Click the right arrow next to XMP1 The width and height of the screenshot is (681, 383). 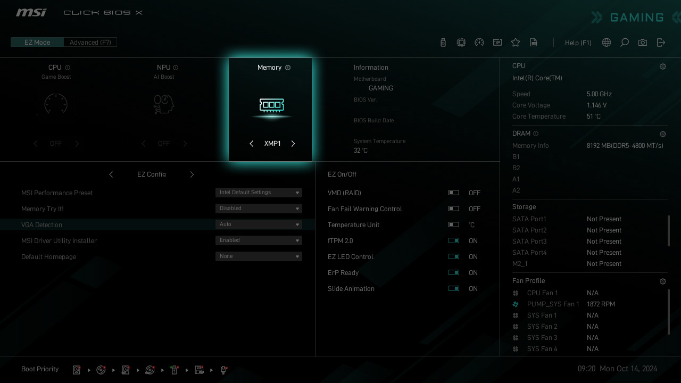(293, 144)
